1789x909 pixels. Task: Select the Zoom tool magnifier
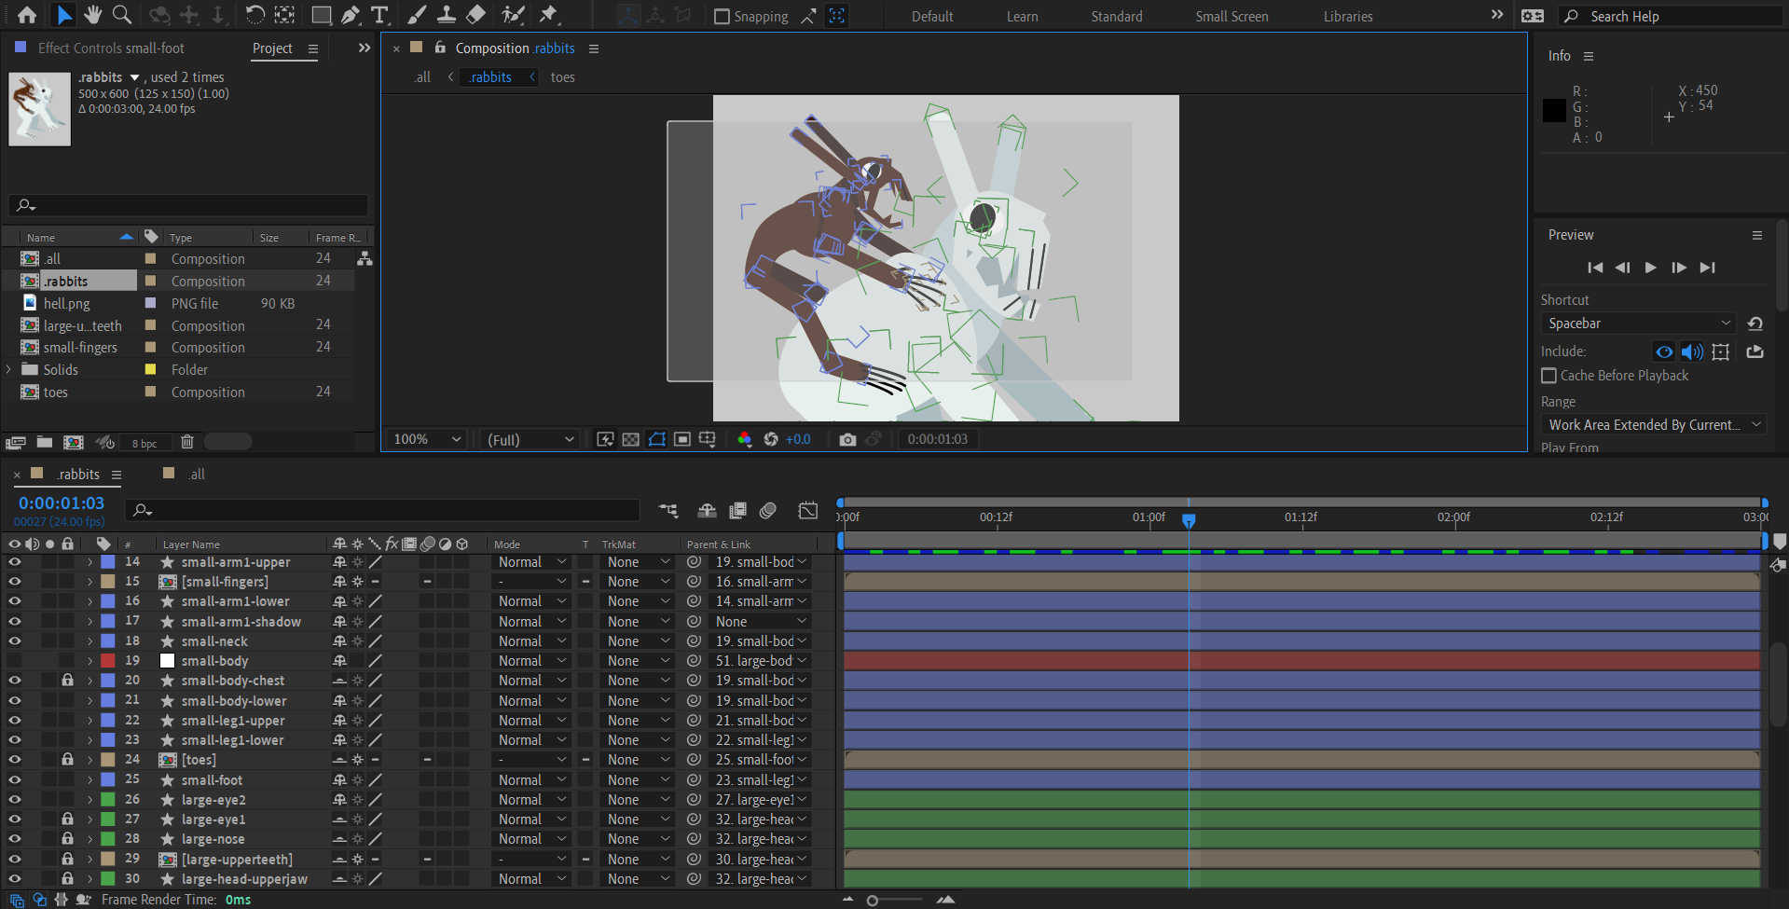coord(121,15)
